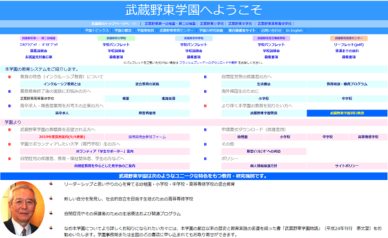Download forms for 幼稚園
The height and width of the screenshot is (238, 388).
tap(242, 137)
